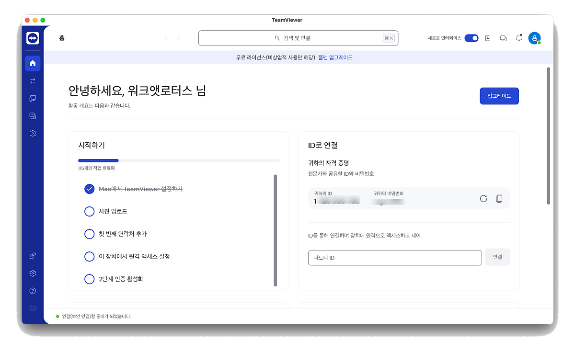Check the 2단계 인증 활성화 circle
The height and width of the screenshot is (353, 575).
tap(89, 279)
